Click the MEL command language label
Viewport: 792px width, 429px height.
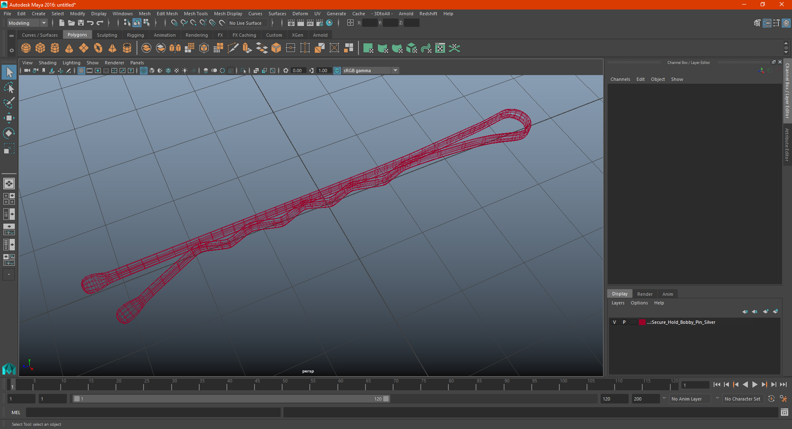tap(16, 412)
